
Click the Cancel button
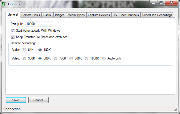click(x=38, y=100)
